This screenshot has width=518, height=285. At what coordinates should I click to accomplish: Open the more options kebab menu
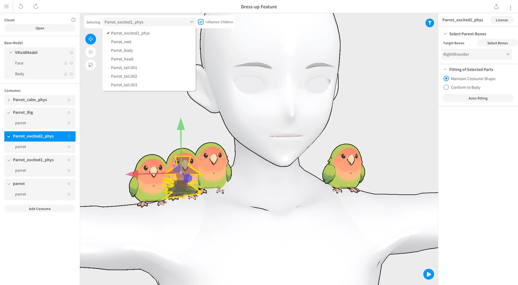click(510, 7)
